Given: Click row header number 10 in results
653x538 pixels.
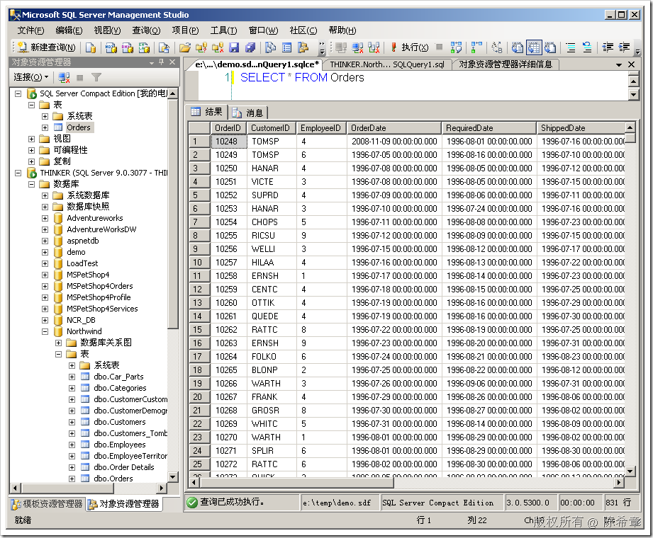Looking at the screenshot, I should [x=199, y=263].
